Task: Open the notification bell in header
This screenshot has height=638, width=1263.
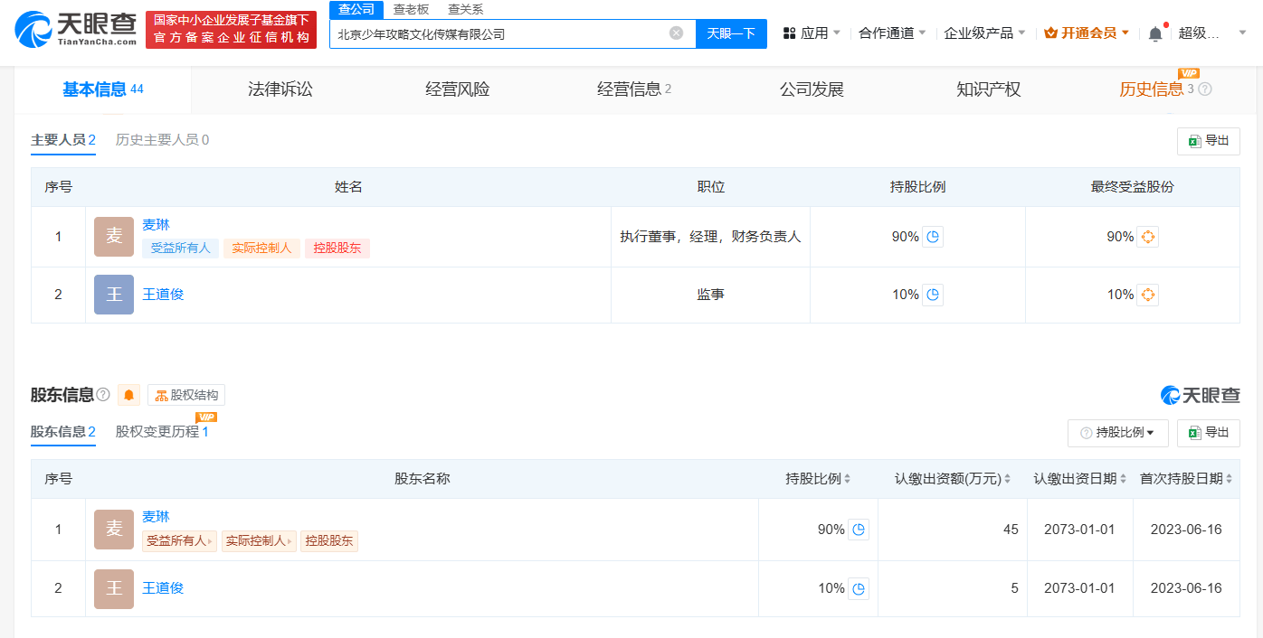Action: (x=1155, y=33)
